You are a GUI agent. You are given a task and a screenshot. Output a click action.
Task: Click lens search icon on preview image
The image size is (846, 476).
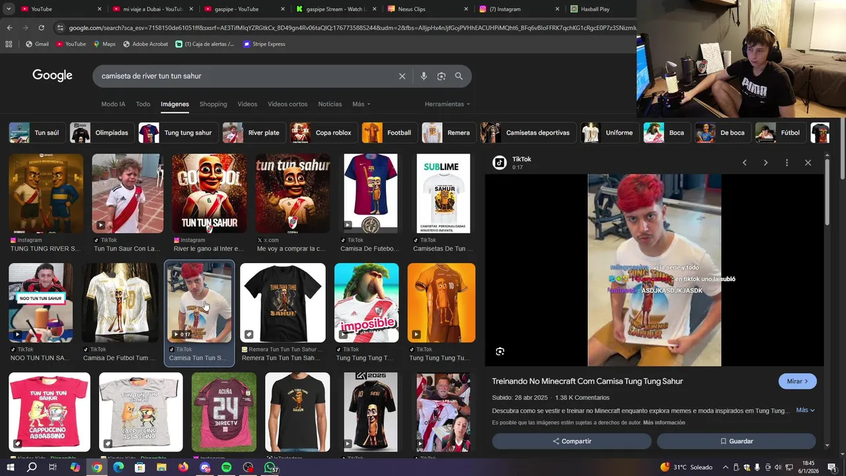pyautogui.click(x=500, y=352)
